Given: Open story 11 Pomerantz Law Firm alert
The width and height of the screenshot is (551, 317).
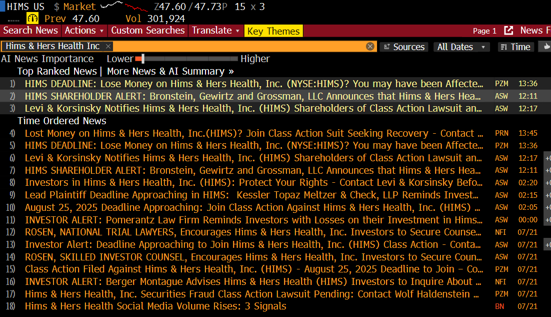Looking at the screenshot, I should tap(253, 220).
